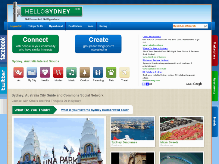Viewport: 219px width, 164px height.
Task: Open the Login/Join menu item
Action: click(x=16, y=26)
